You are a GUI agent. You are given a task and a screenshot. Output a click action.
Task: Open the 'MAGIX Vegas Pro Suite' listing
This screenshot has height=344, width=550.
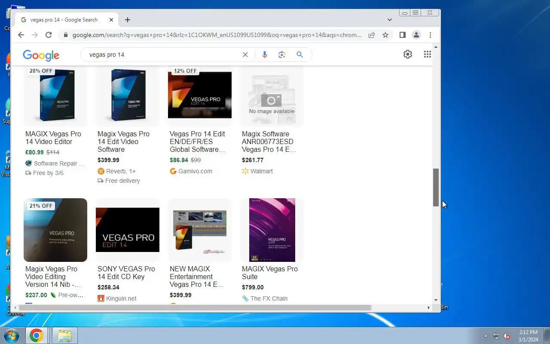270,273
